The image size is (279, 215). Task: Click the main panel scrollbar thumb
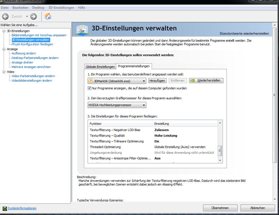pos(274,95)
